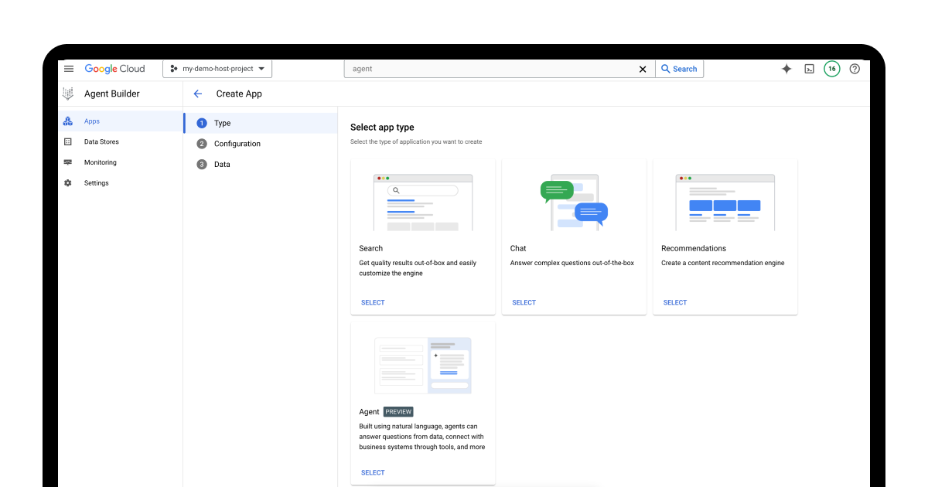
Task: Select the Type step radio indicator
Action: pyautogui.click(x=202, y=122)
